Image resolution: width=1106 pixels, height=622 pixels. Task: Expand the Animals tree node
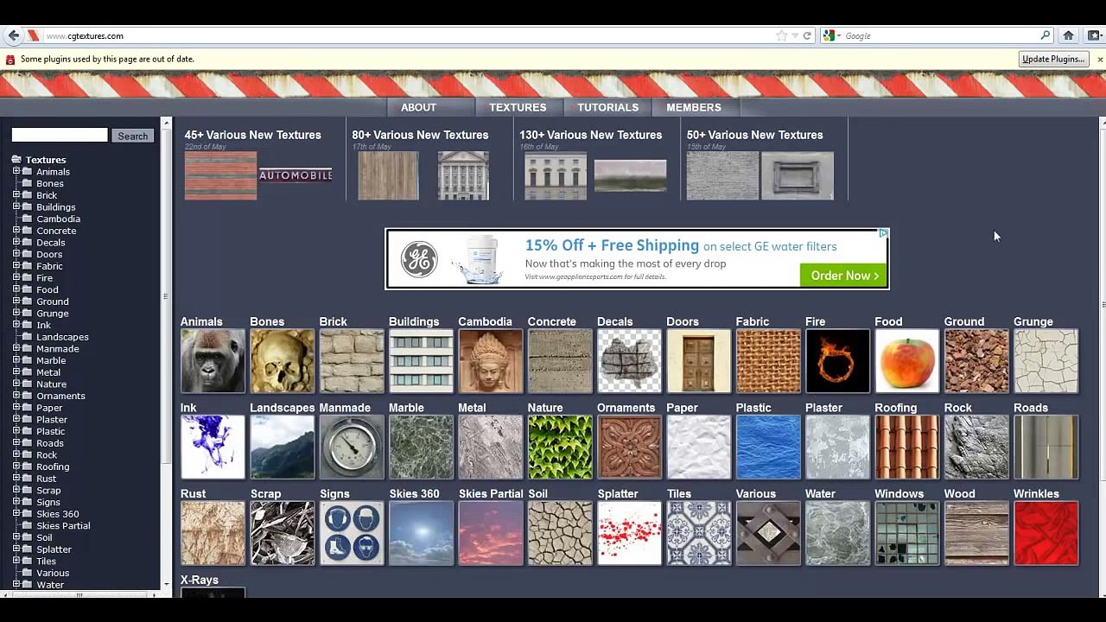(x=16, y=171)
